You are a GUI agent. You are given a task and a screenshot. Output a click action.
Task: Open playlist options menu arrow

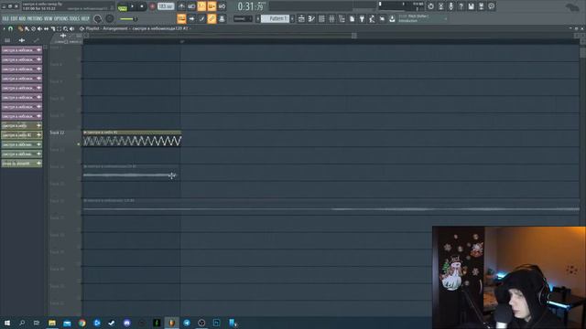4,28
